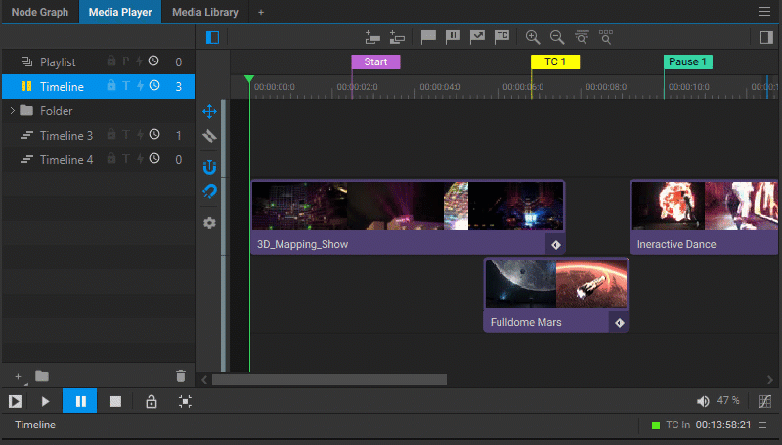Screen dimensions: 782x445
Task: Toggle the left playlist panel icon
Action: pyautogui.click(x=212, y=37)
